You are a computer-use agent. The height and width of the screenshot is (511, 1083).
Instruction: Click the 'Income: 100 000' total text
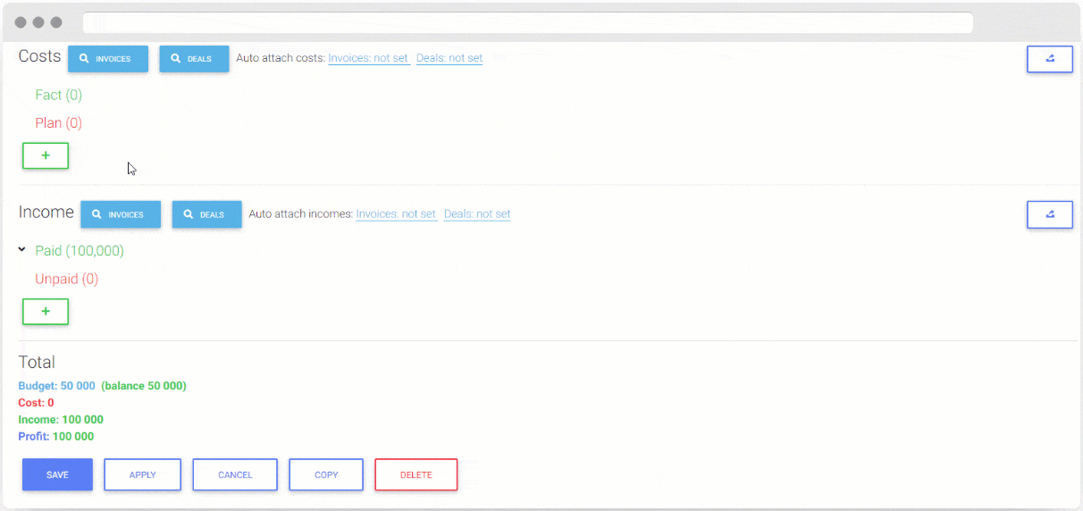(x=61, y=420)
